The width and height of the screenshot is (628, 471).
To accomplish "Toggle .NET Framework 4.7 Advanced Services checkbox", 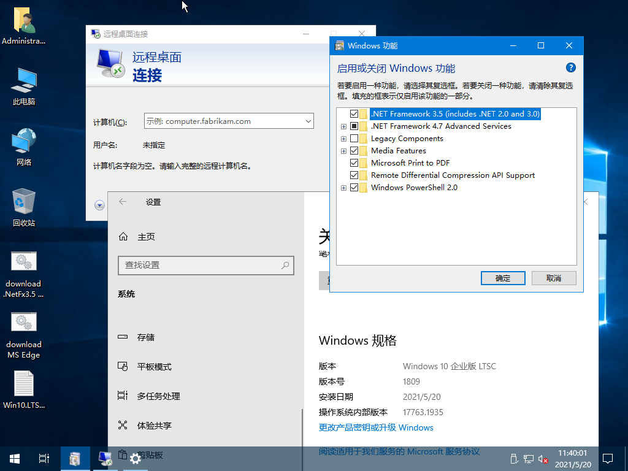I will 354,126.
